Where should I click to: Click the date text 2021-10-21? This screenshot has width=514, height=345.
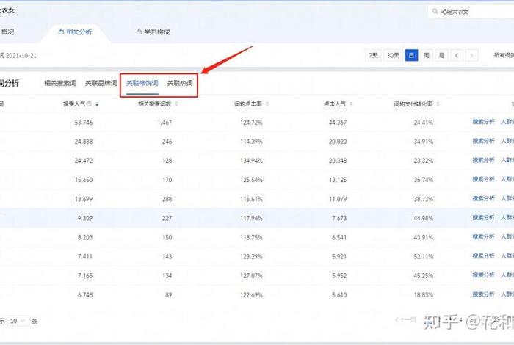click(x=21, y=56)
